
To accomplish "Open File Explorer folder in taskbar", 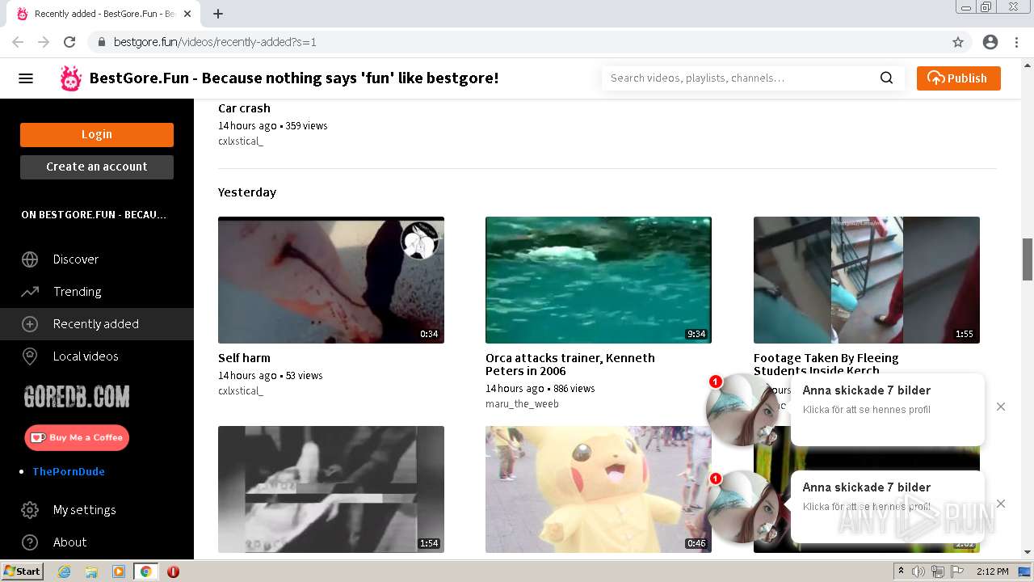I will pos(91,571).
